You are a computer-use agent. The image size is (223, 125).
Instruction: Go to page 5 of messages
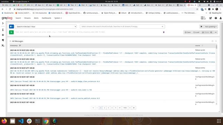pyautogui.click(x=116, y=108)
